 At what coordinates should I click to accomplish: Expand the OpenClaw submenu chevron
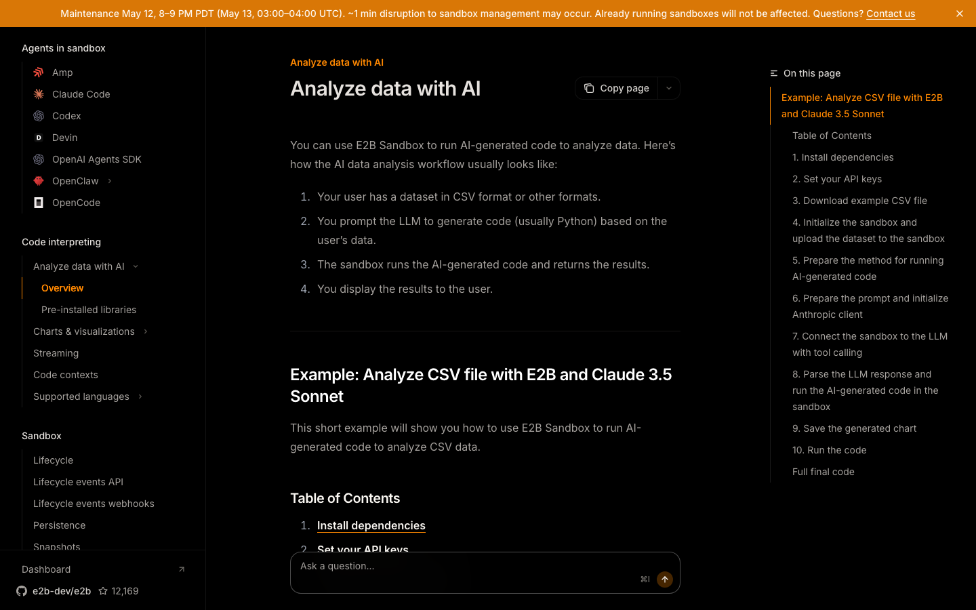coord(110,181)
